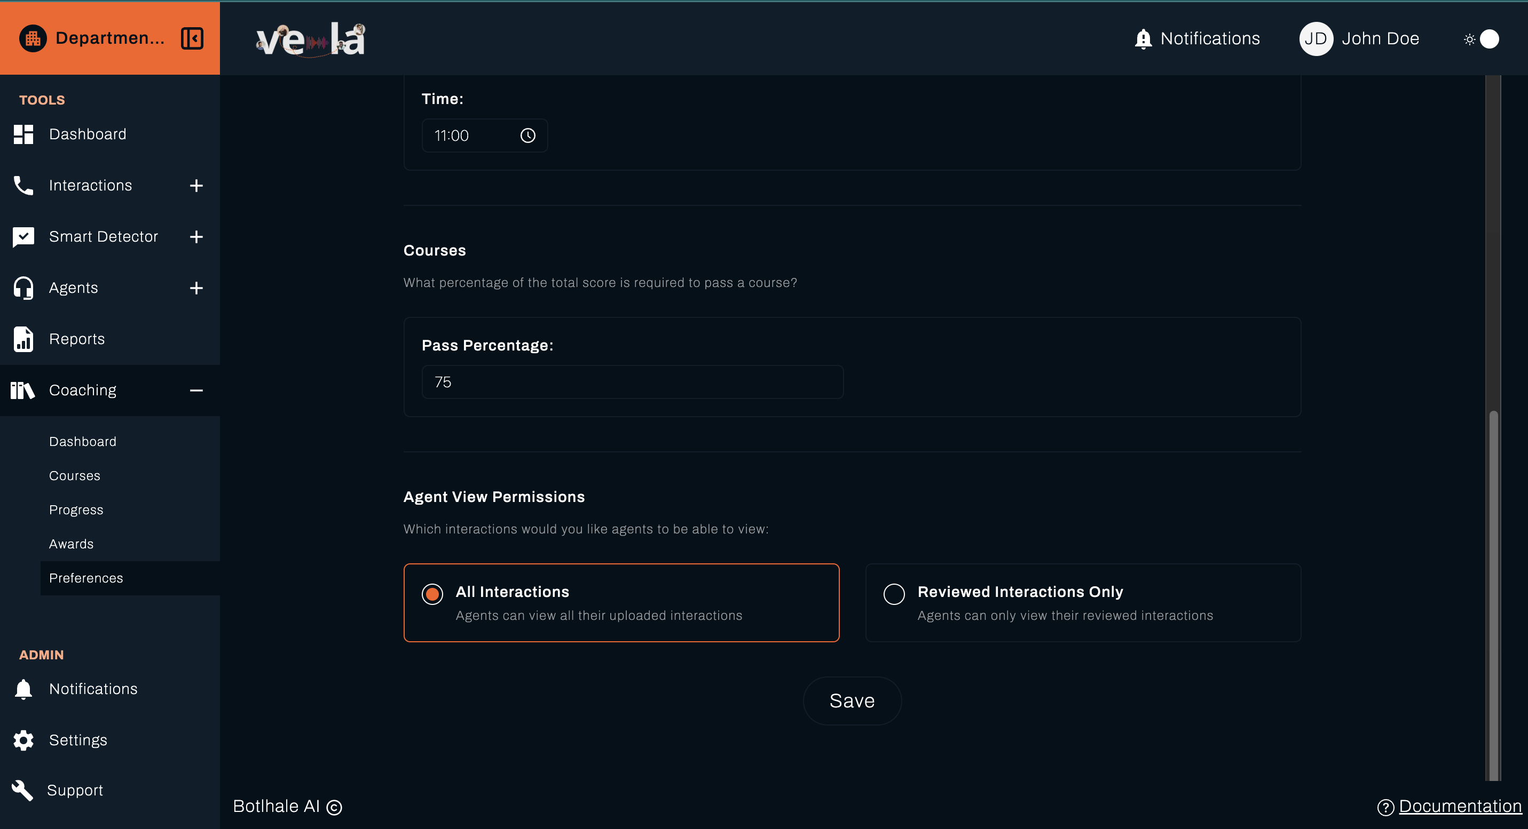Collapse the sidebar using the panel icon
Screen dimensions: 1528x829
(x=192, y=38)
